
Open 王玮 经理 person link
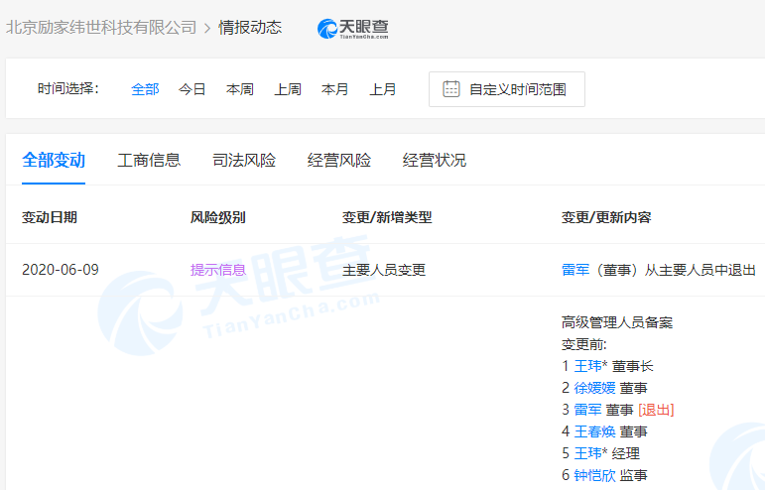click(x=588, y=453)
